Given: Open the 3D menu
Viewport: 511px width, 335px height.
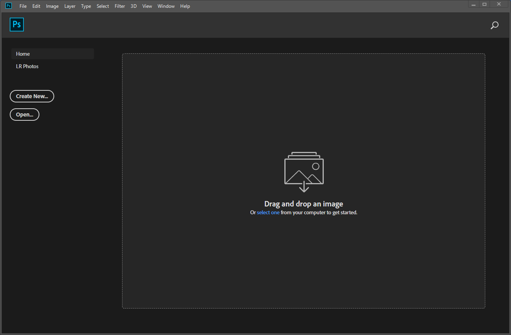Looking at the screenshot, I should tap(133, 6).
